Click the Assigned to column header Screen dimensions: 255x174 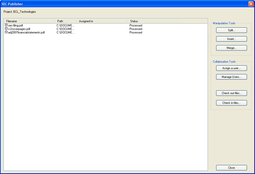tap(102, 21)
